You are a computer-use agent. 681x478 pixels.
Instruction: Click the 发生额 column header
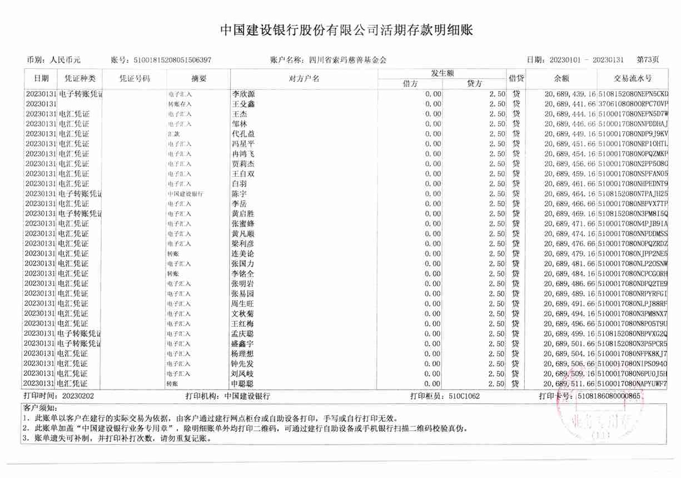(x=443, y=73)
